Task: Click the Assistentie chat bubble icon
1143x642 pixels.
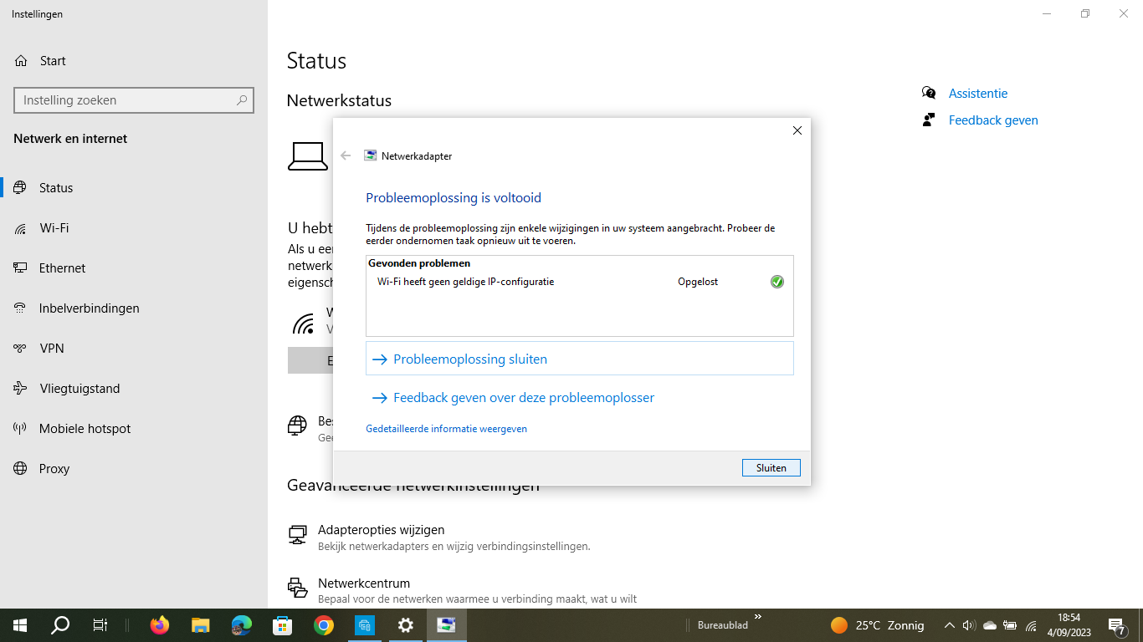Action: click(x=929, y=93)
